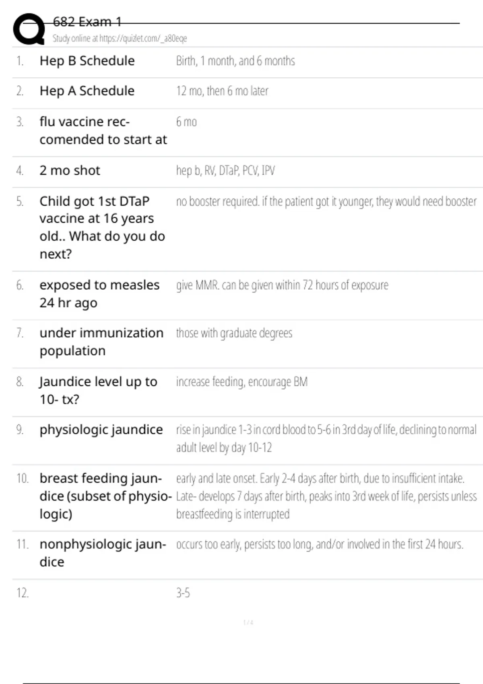Click "increase feeding, encourage BM" answer
Viewport: 483px width, 684px height.
pos(242,381)
